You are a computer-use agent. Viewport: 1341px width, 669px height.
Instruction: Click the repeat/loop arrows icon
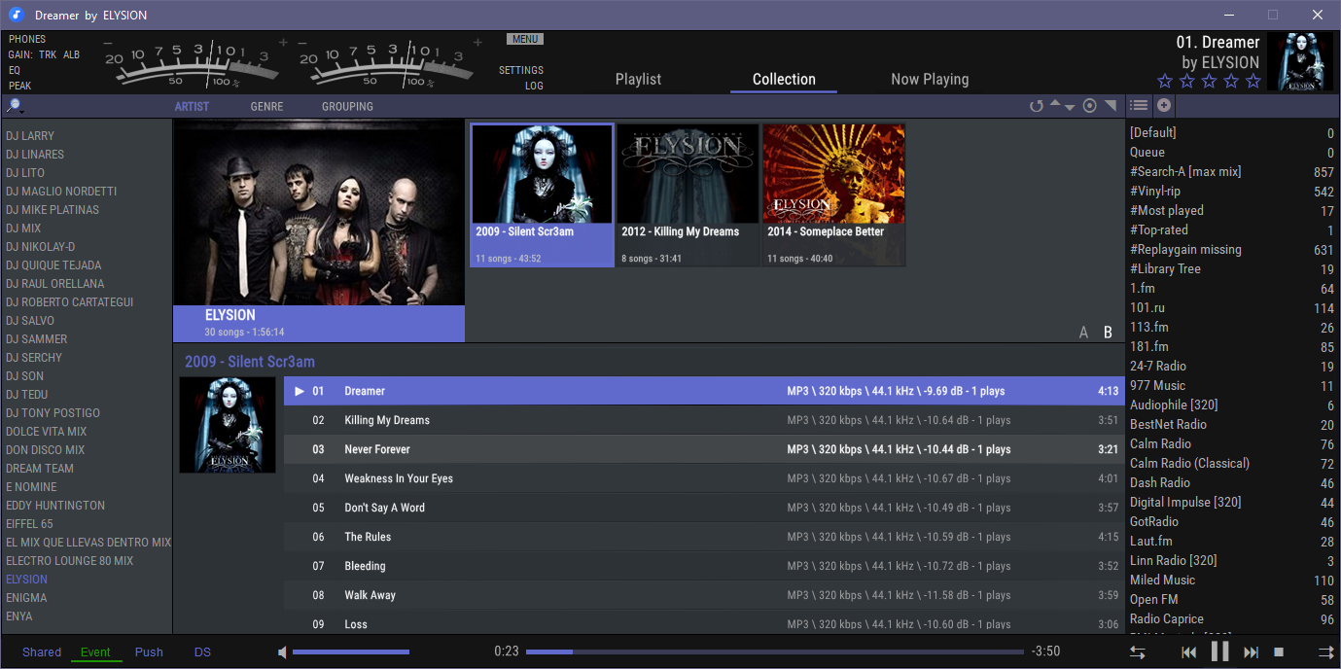(1137, 652)
